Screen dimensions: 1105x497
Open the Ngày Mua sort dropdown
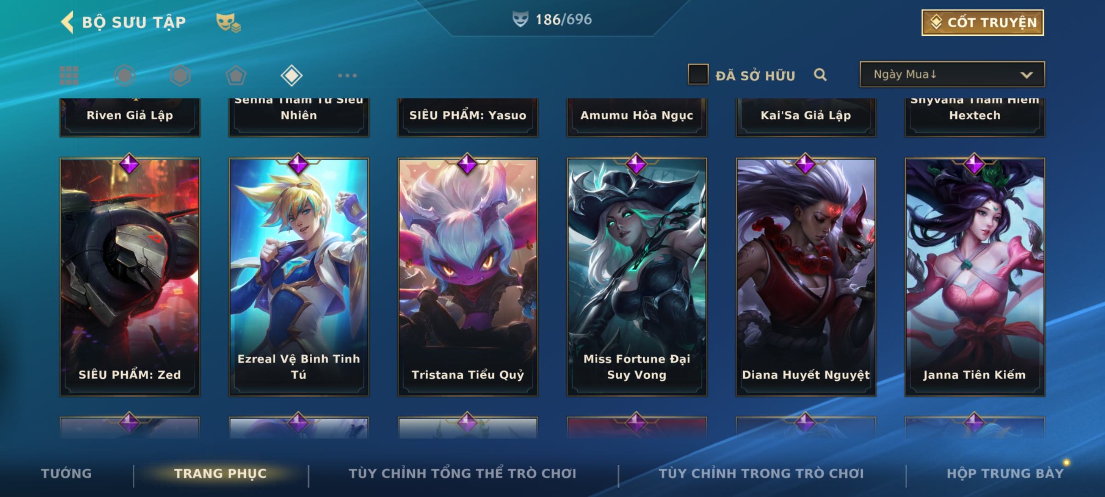click(952, 74)
